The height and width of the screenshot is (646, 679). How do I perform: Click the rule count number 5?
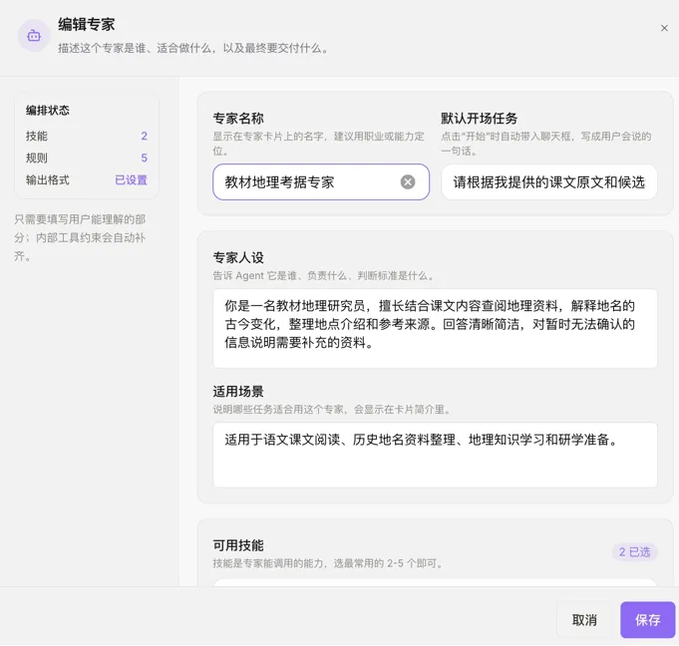tap(145, 159)
